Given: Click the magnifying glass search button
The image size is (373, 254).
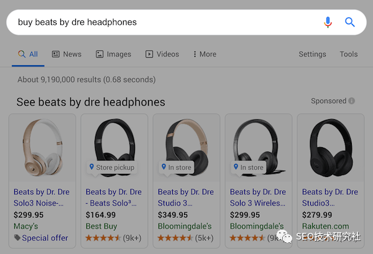Looking at the screenshot, I should pos(349,22).
